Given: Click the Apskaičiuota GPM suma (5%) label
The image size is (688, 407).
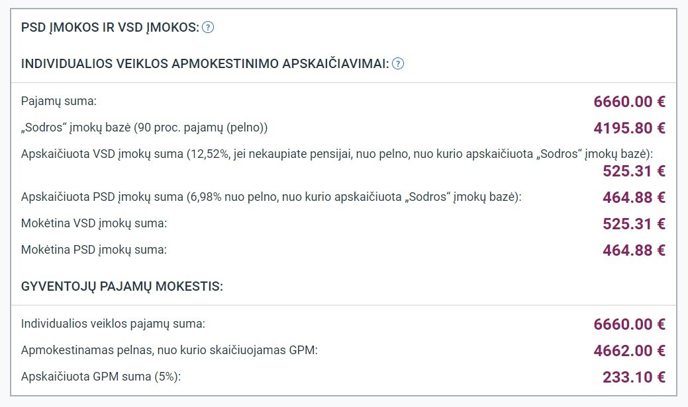Looking at the screenshot, I should [x=101, y=377].
